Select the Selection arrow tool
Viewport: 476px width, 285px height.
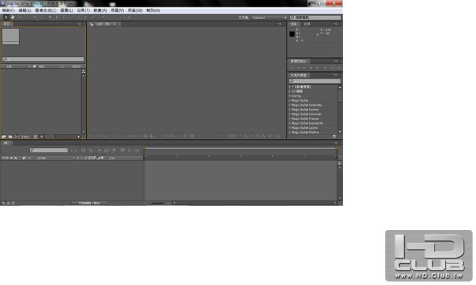(6, 17)
